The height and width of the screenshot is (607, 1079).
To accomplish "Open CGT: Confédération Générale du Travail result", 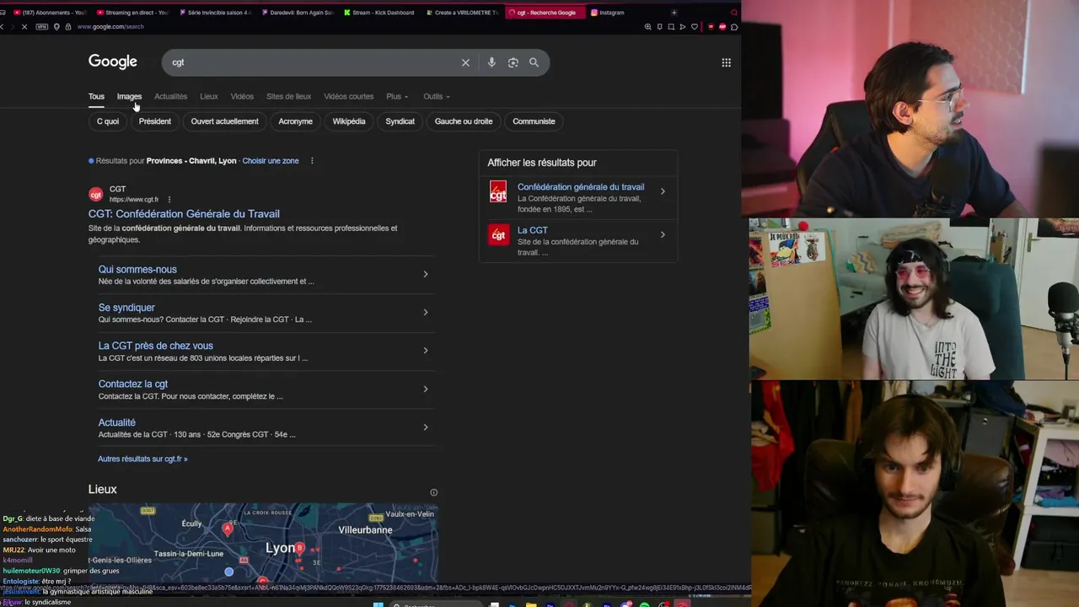I will click(184, 214).
